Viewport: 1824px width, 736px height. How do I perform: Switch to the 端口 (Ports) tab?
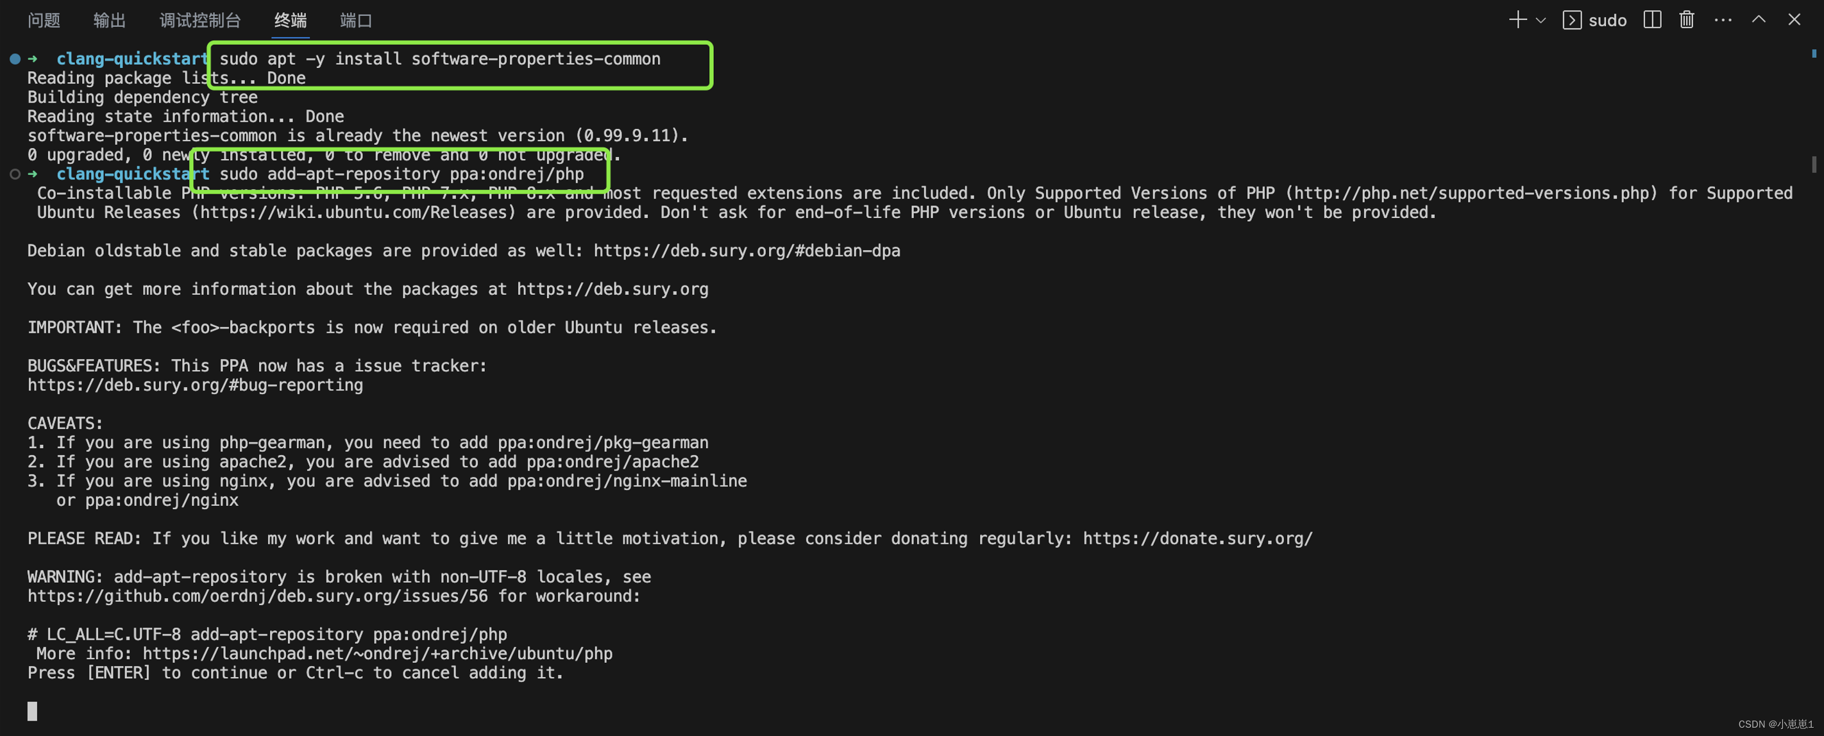[356, 20]
